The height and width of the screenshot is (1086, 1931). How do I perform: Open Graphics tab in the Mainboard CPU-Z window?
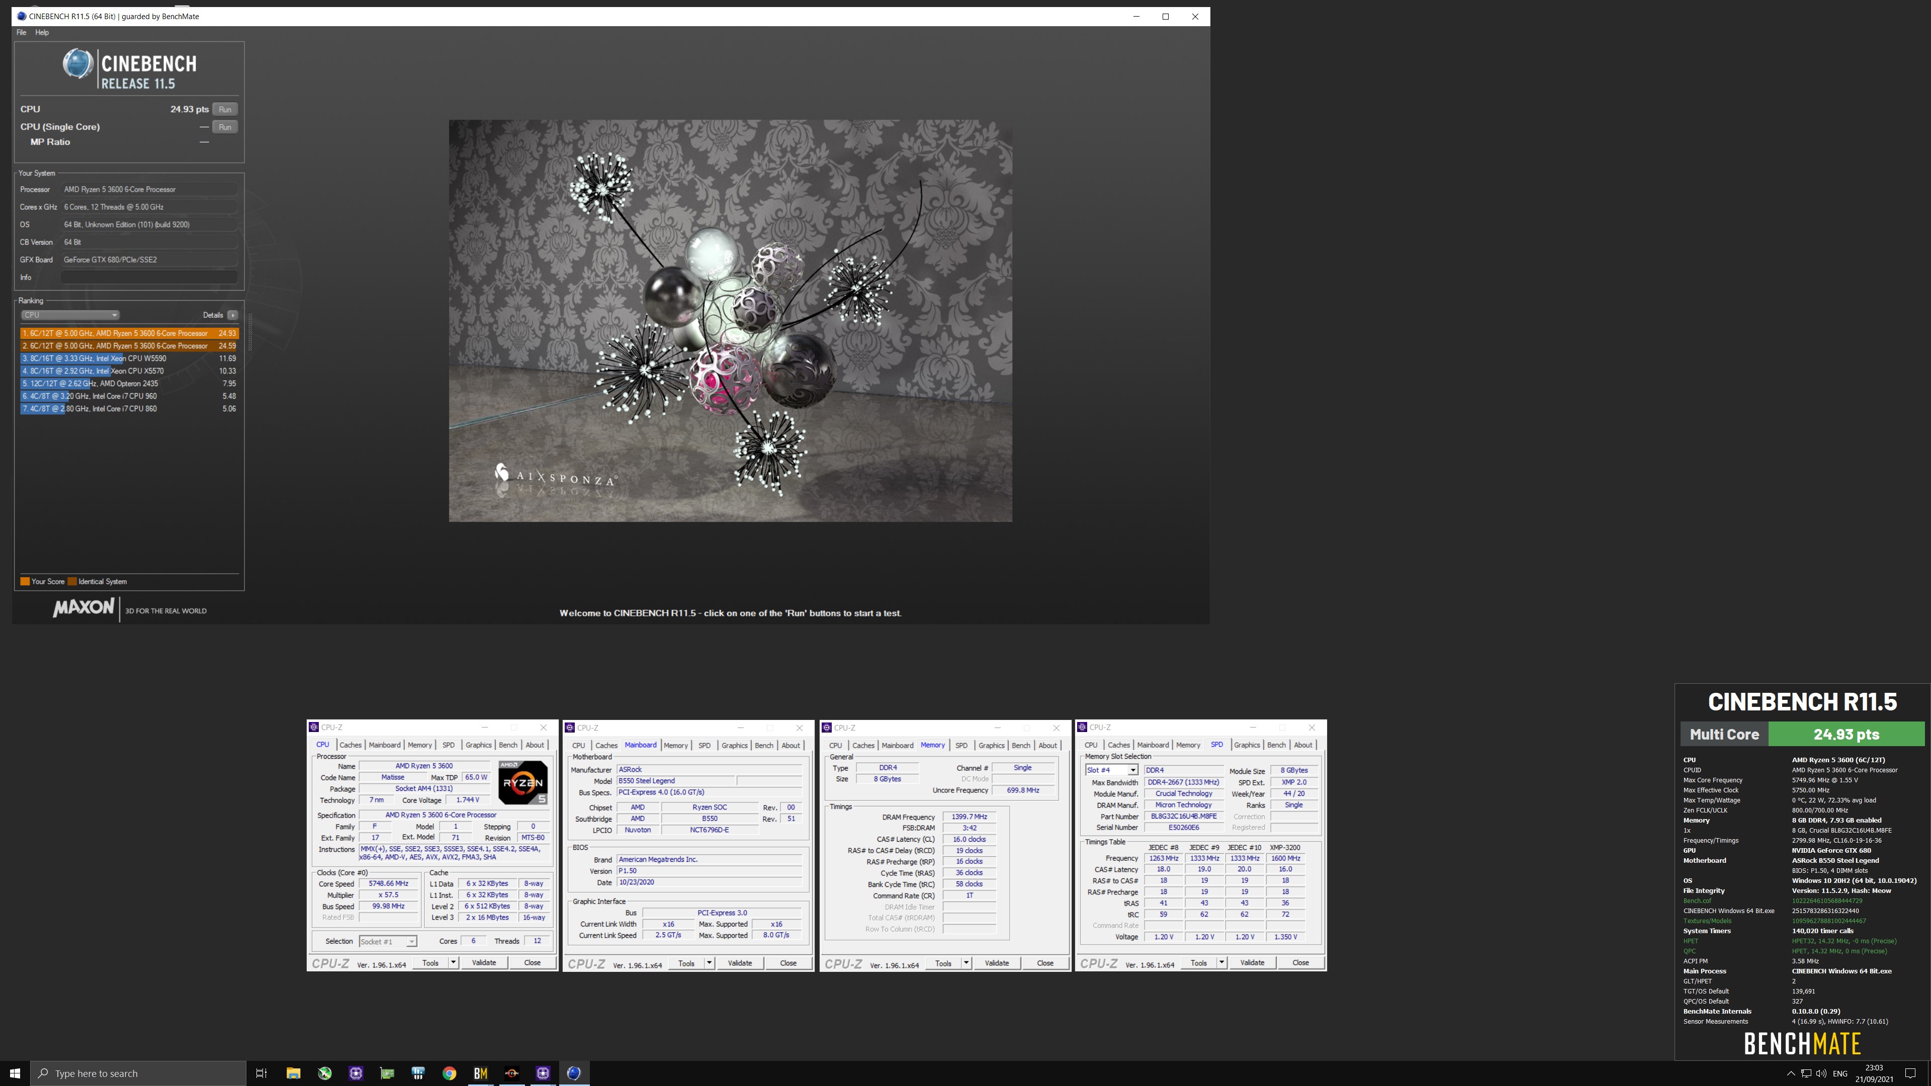click(734, 745)
